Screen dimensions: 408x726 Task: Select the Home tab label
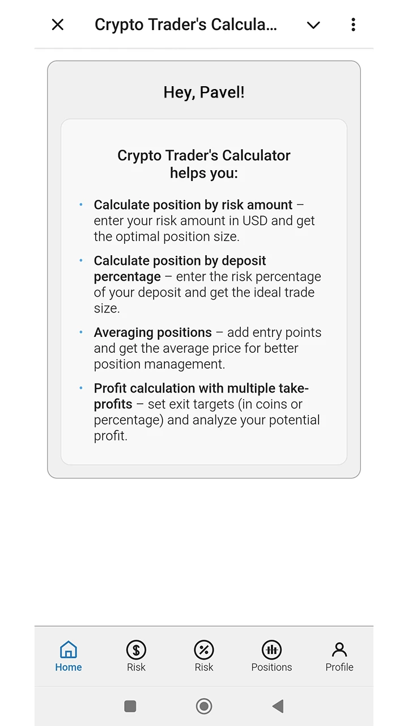(69, 668)
